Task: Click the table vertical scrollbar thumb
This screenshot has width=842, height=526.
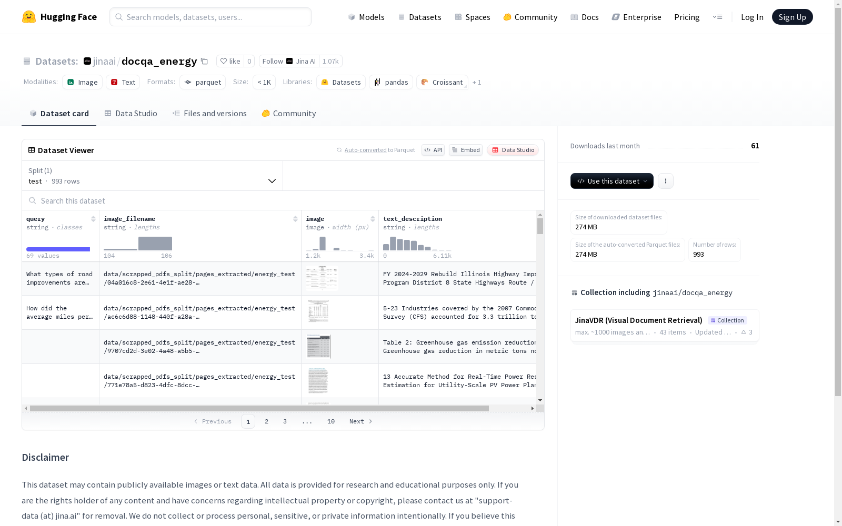Action: tap(540, 226)
